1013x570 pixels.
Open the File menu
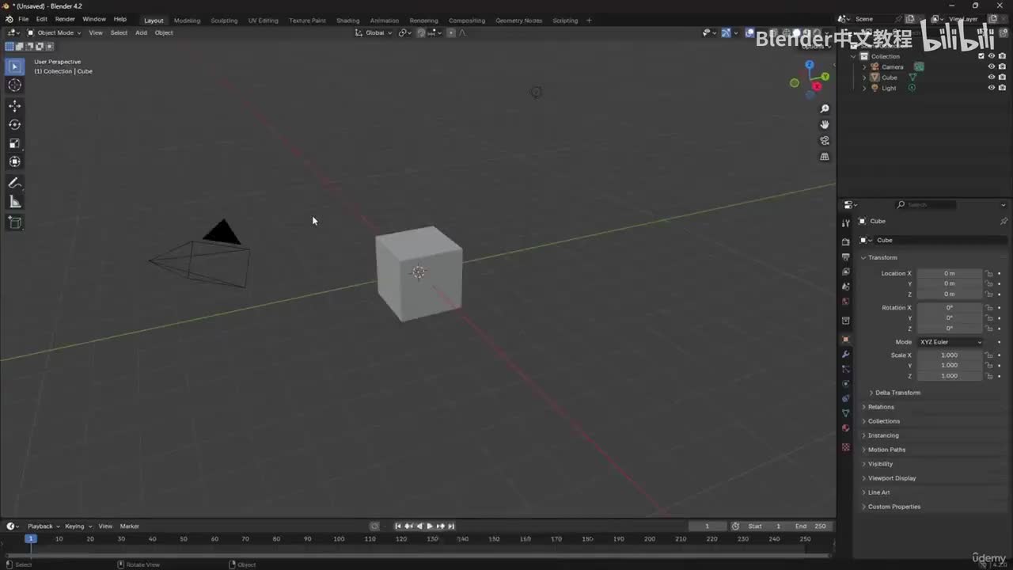(23, 19)
